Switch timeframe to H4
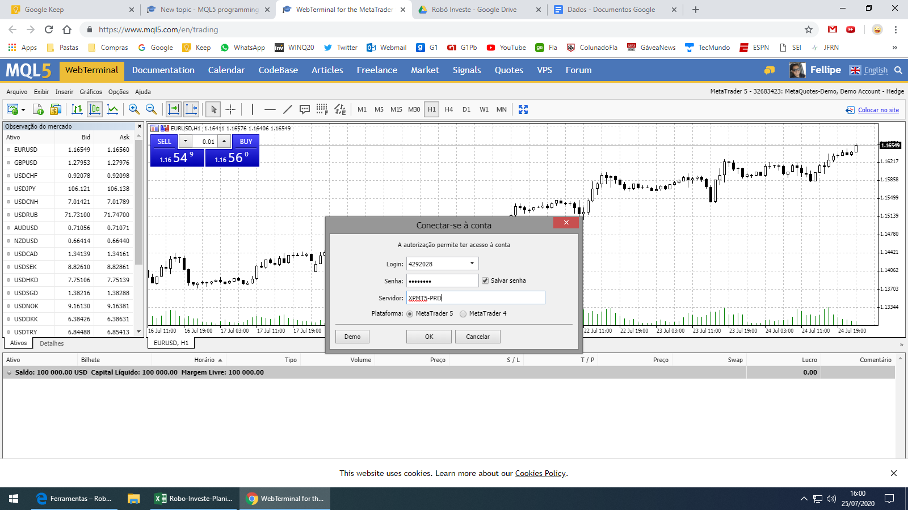 (x=449, y=109)
